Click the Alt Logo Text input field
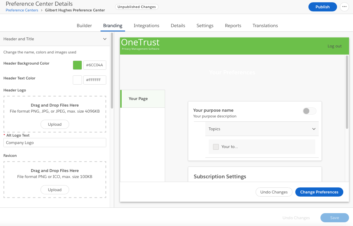This screenshot has height=226, width=353. 55,143
